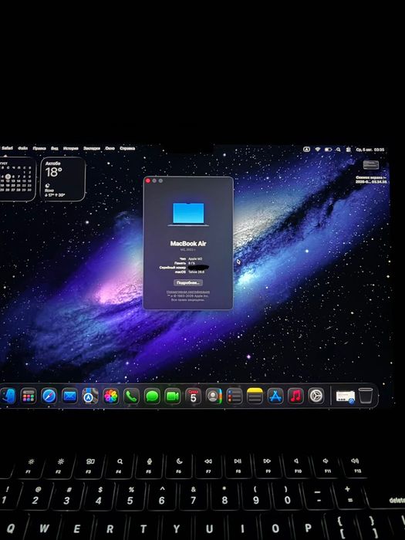Open the Справка menu
The image size is (405, 540).
[127, 148]
